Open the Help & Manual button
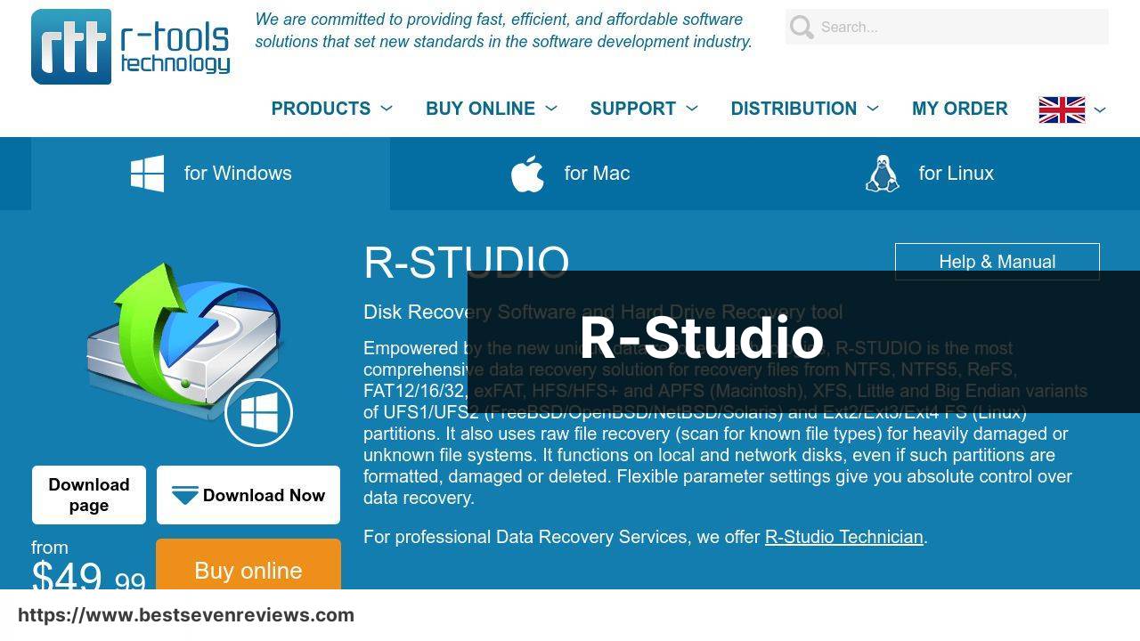The height and width of the screenshot is (641, 1140). coord(997,261)
